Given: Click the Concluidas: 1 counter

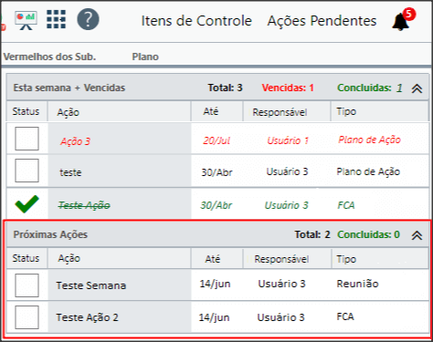Looking at the screenshot, I should click(x=370, y=88).
